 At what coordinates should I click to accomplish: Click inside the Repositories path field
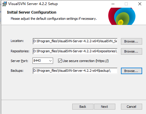(75, 51)
